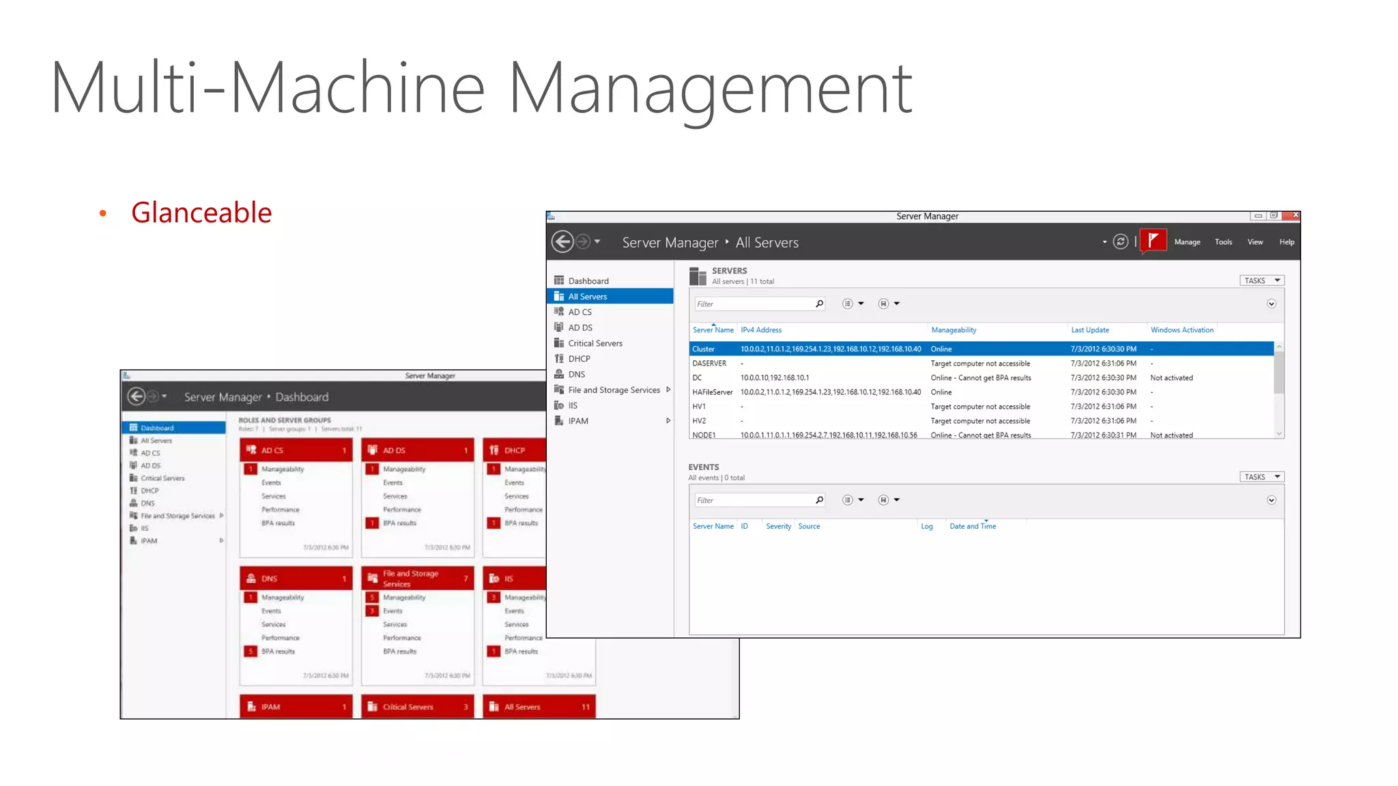Sort by Server Name column in Servers
Image resolution: width=1398 pixels, height=786 pixels.
click(713, 330)
